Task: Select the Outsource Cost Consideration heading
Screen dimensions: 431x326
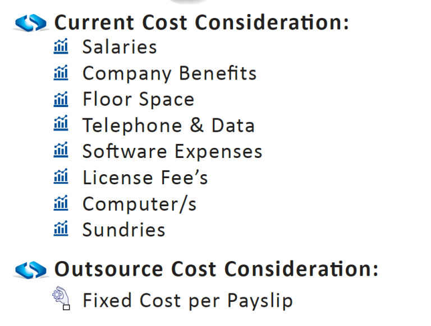Action: pyautogui.click(x=216, y=269)
